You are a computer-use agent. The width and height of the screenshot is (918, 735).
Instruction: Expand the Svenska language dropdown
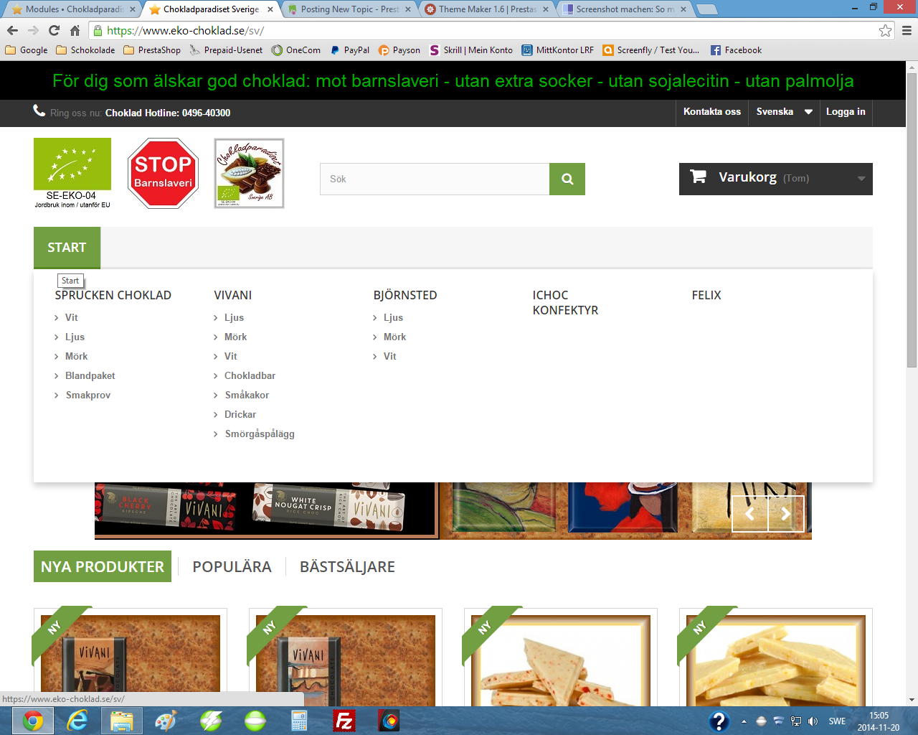(784, 112)
